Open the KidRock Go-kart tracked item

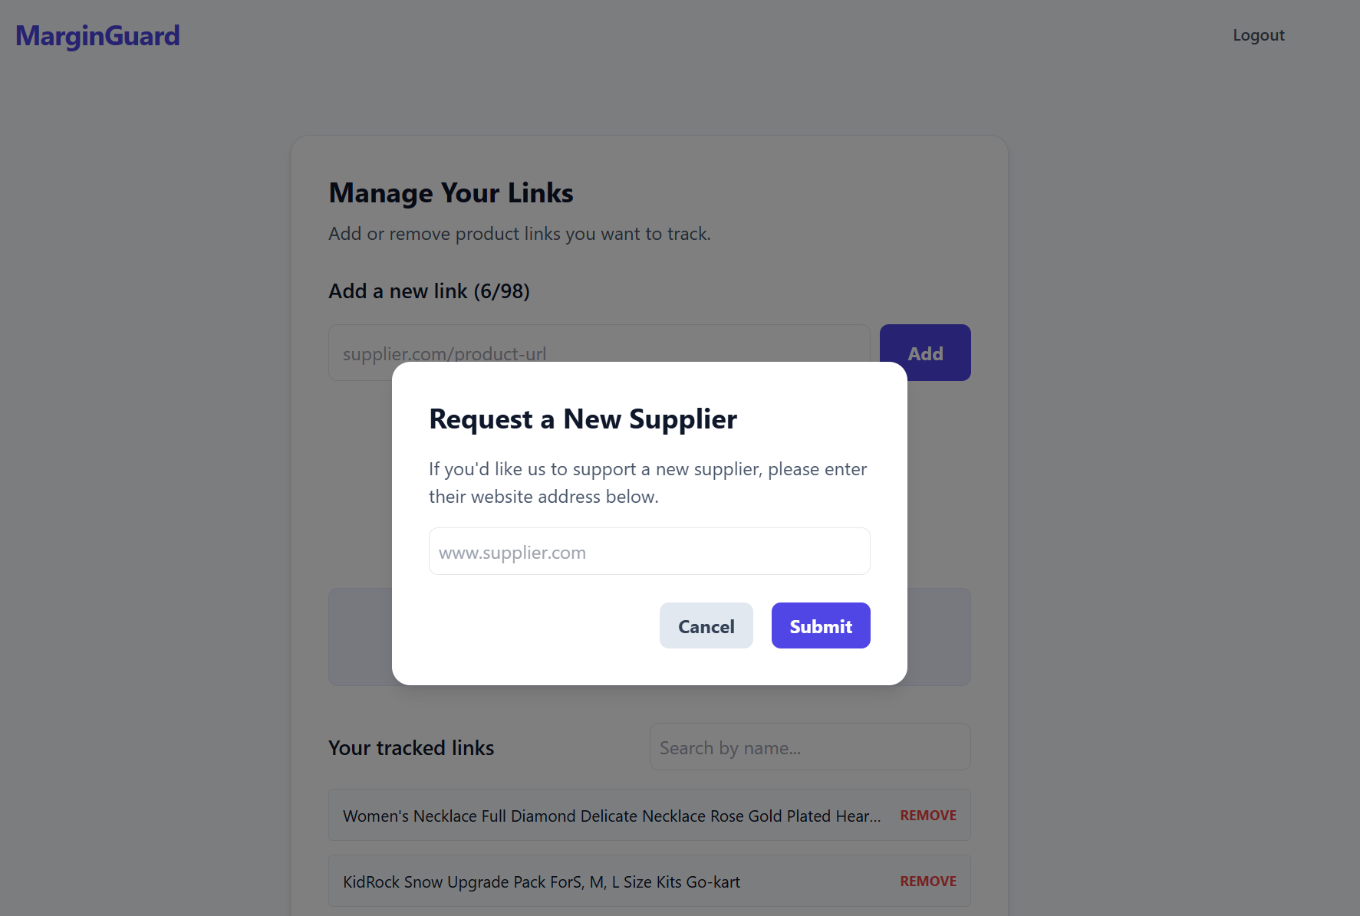tap(541, 882)
